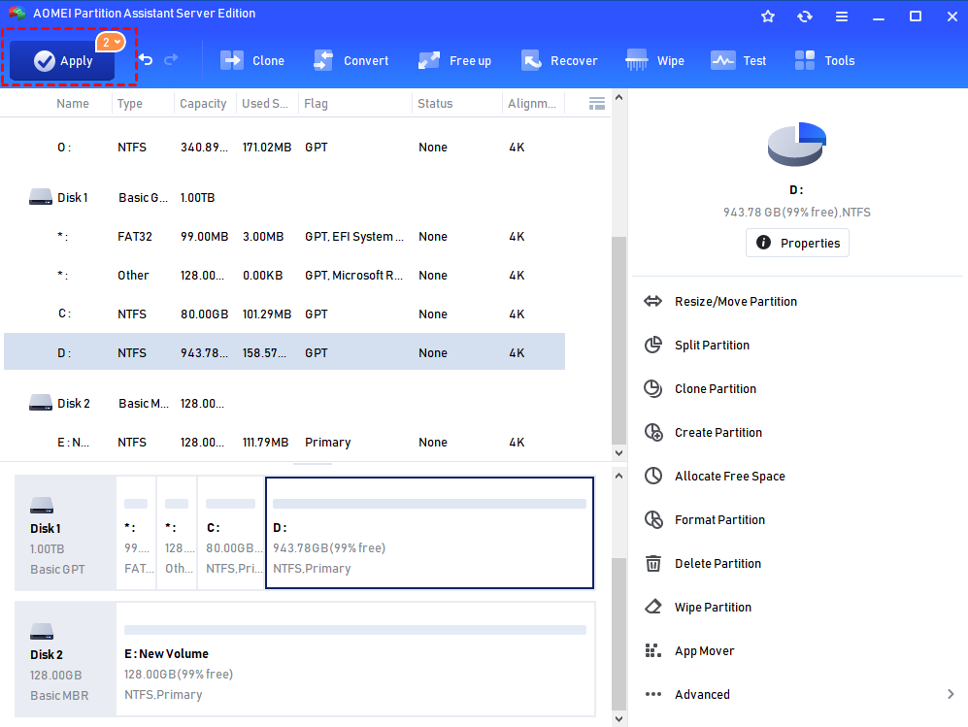Image resolution: width=968 pixels, height=727 pixels.
Task: Click the disk map scroll down arrow
Action: tap(618, 719)
